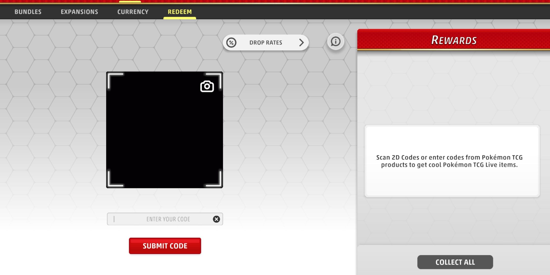Click the Drop Rates chevron arrow
This screenshot has height=275, width=550.
click(301, 43)
